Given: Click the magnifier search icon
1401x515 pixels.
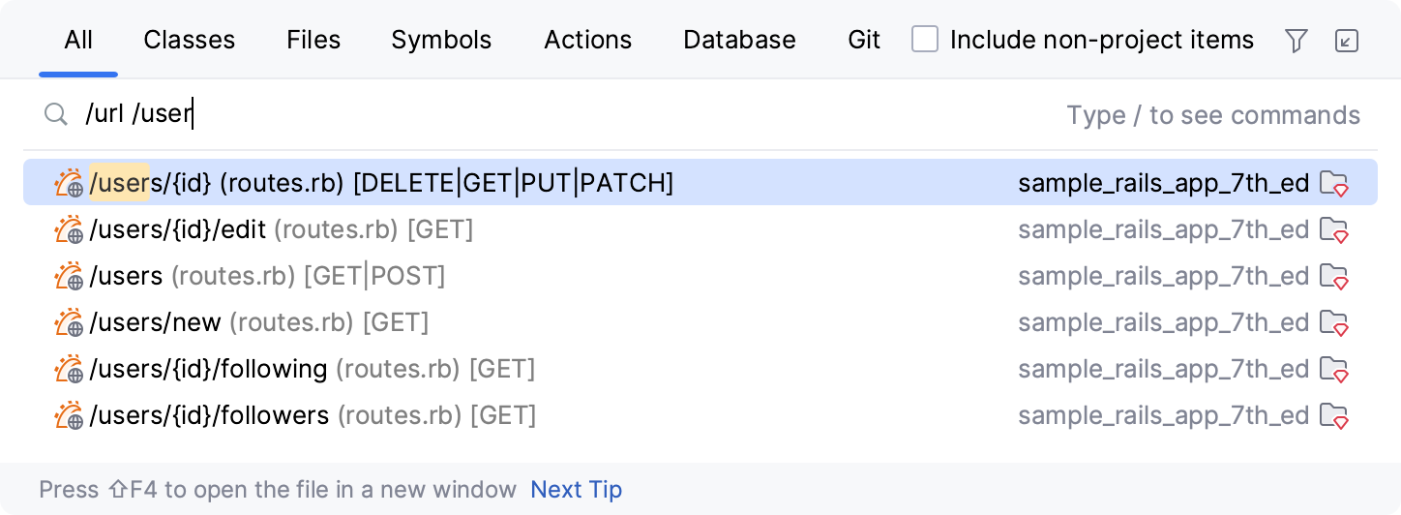Looking at the screenshot, I should coord(56,115).
